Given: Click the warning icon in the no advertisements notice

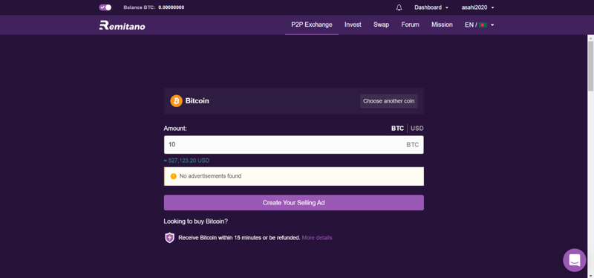Looking at the screenshot, I should click(x=174, y=176).
